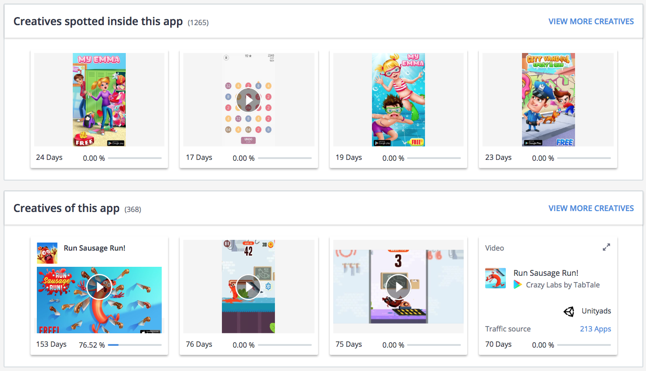Click the 76.52 % progress bar
646x371 pixels.
click(x=135, y=345)
